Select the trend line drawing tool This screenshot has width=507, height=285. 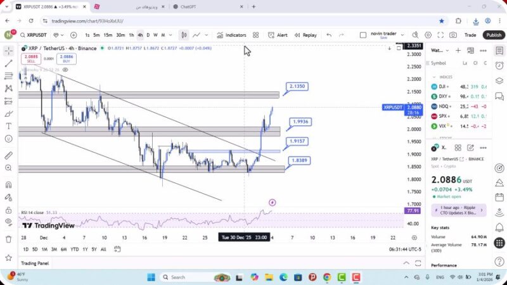click(9, 63)
